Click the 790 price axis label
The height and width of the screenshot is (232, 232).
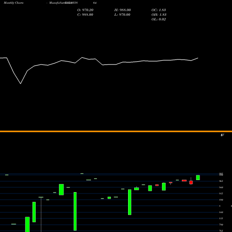tap(221, 225)
